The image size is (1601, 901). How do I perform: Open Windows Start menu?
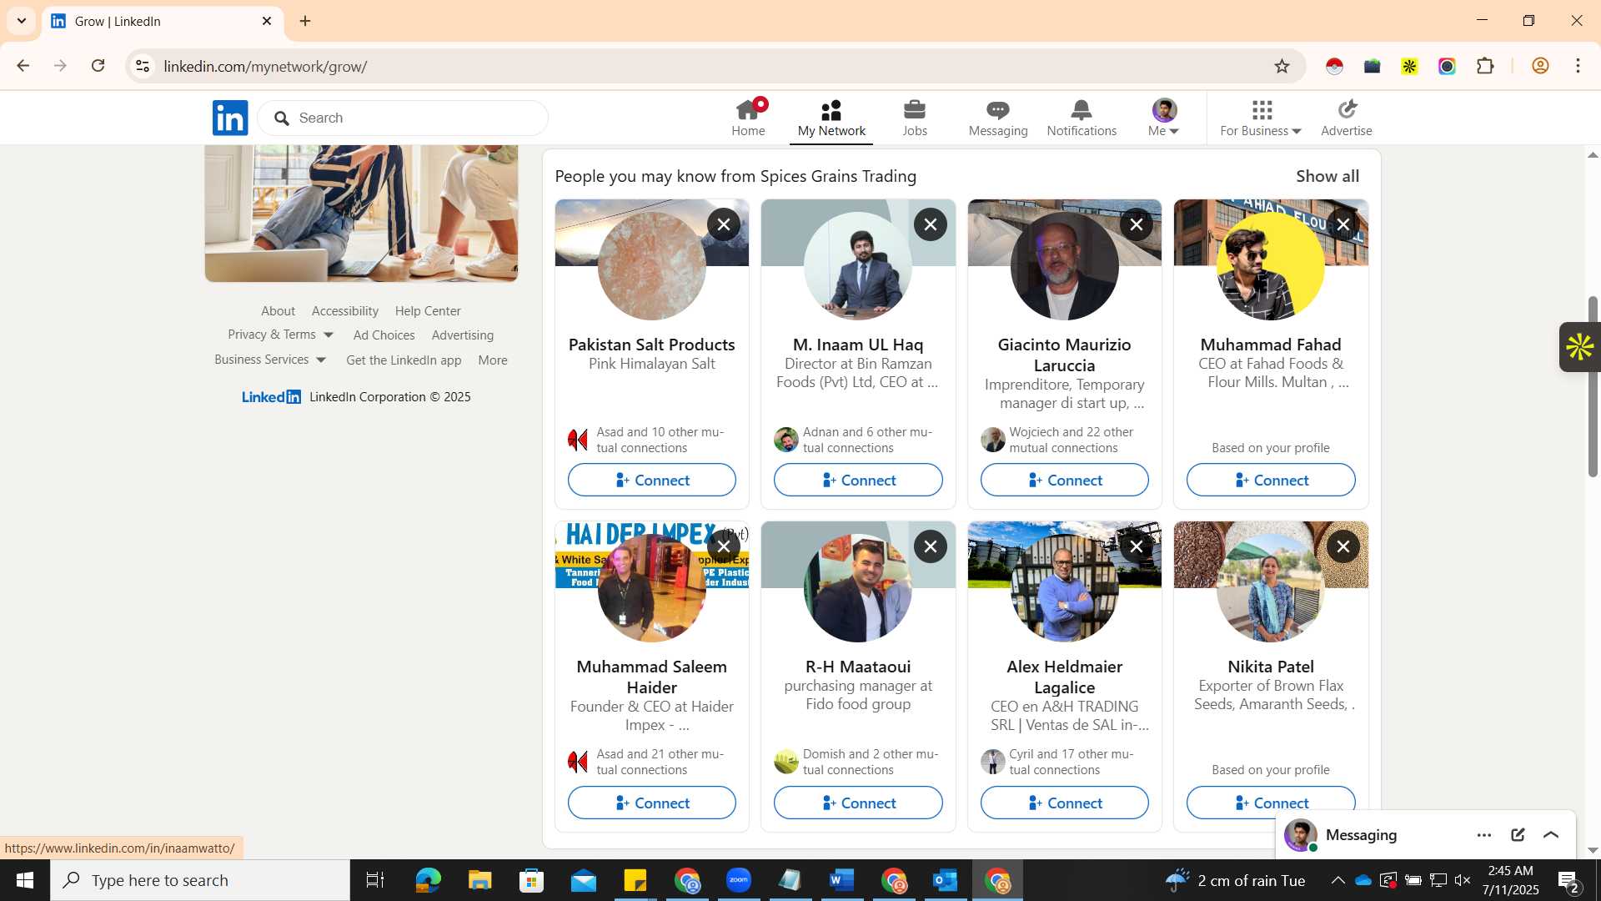point(24,880)
